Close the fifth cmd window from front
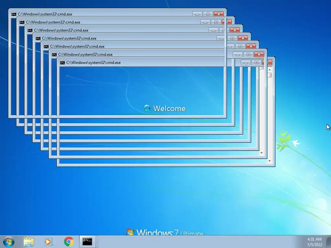This screenshot has height=248, width=331. [251, 46]
